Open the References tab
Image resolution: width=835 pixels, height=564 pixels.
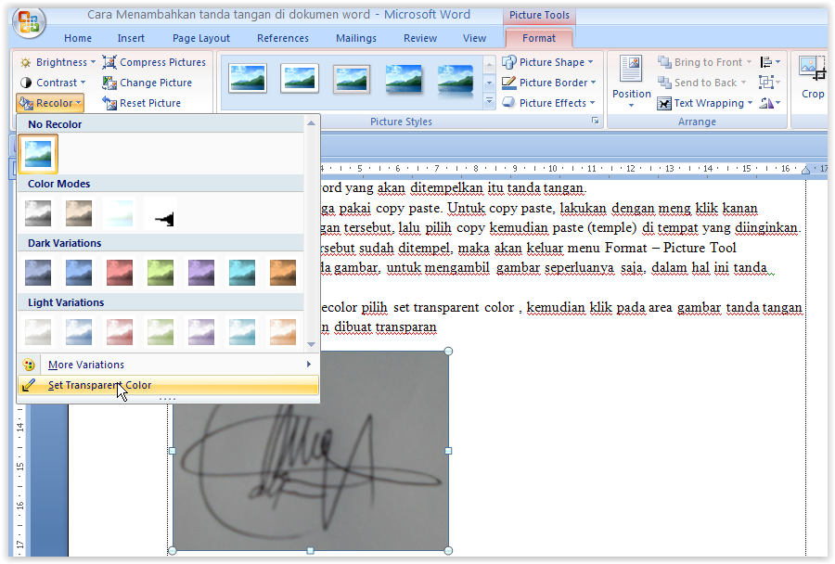click(x=283, y=38)
